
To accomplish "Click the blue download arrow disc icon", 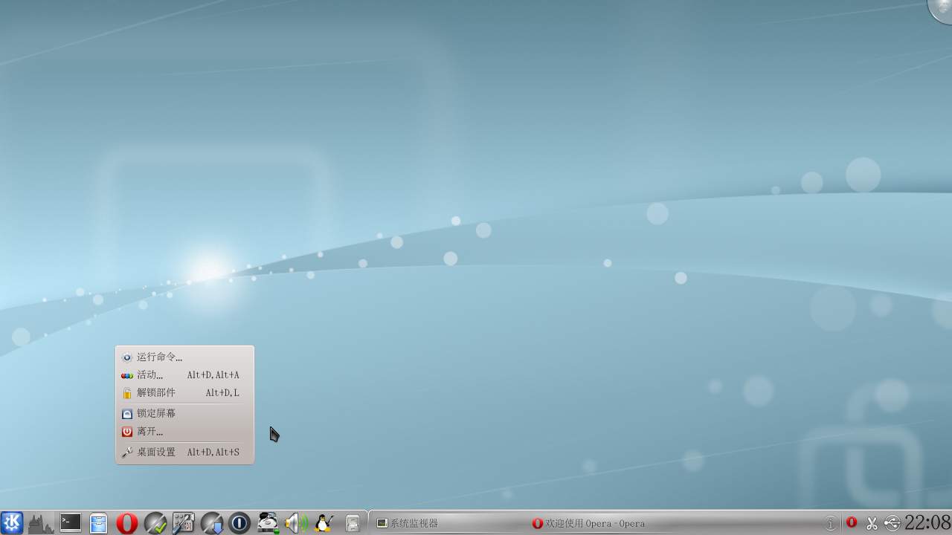I will coord(212,523).
